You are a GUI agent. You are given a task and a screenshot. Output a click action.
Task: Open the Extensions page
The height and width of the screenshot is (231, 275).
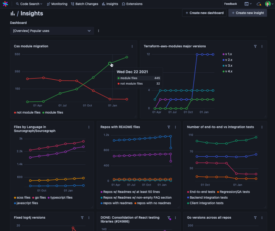(x=132, y=4)
